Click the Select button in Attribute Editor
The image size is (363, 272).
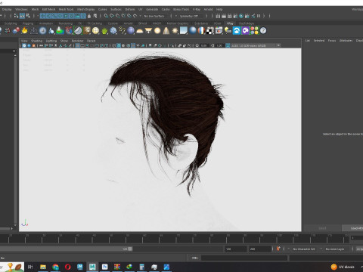click(x=322, y=228)
